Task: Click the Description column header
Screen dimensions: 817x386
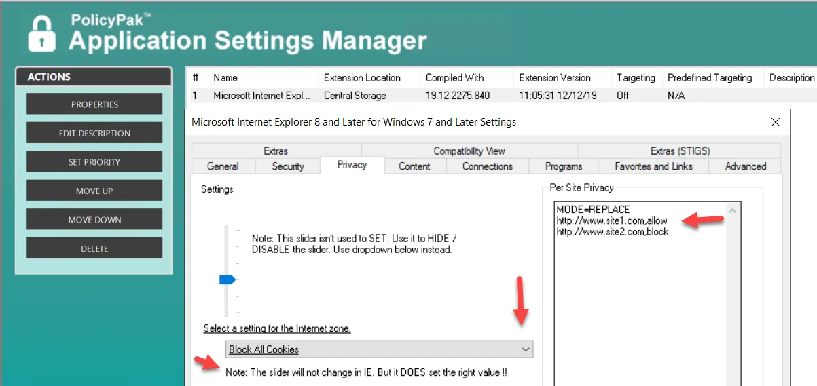Action: pyautogui.click(x=791, y=78)
